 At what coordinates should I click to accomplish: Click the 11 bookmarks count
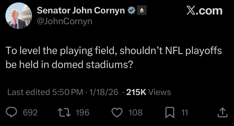coord(185,112)
